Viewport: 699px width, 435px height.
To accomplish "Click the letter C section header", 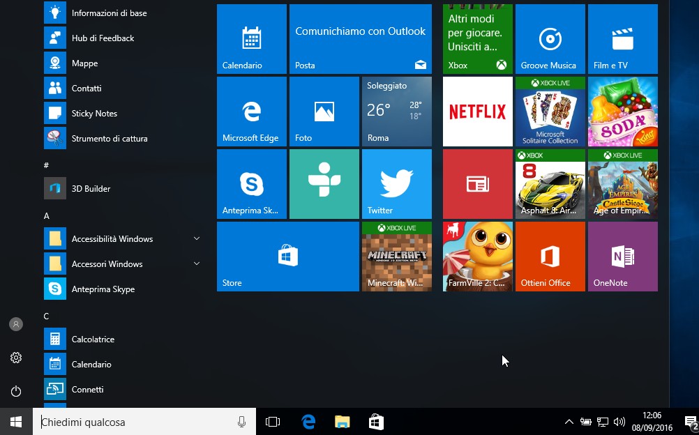I will [x=46, y=316].
